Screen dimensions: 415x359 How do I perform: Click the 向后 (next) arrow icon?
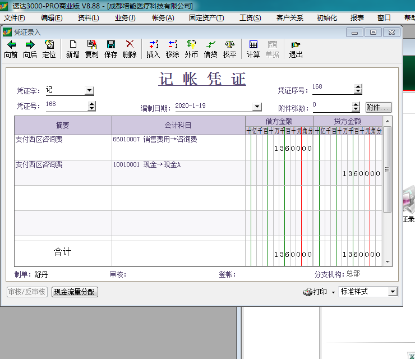30,45
